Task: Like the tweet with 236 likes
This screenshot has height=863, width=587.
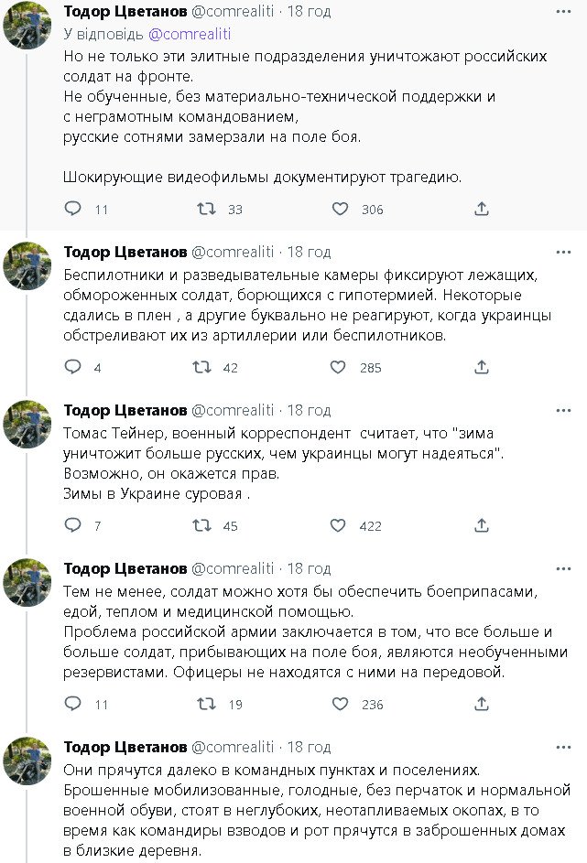Action: pyautogui.click(x=339, y=704)
